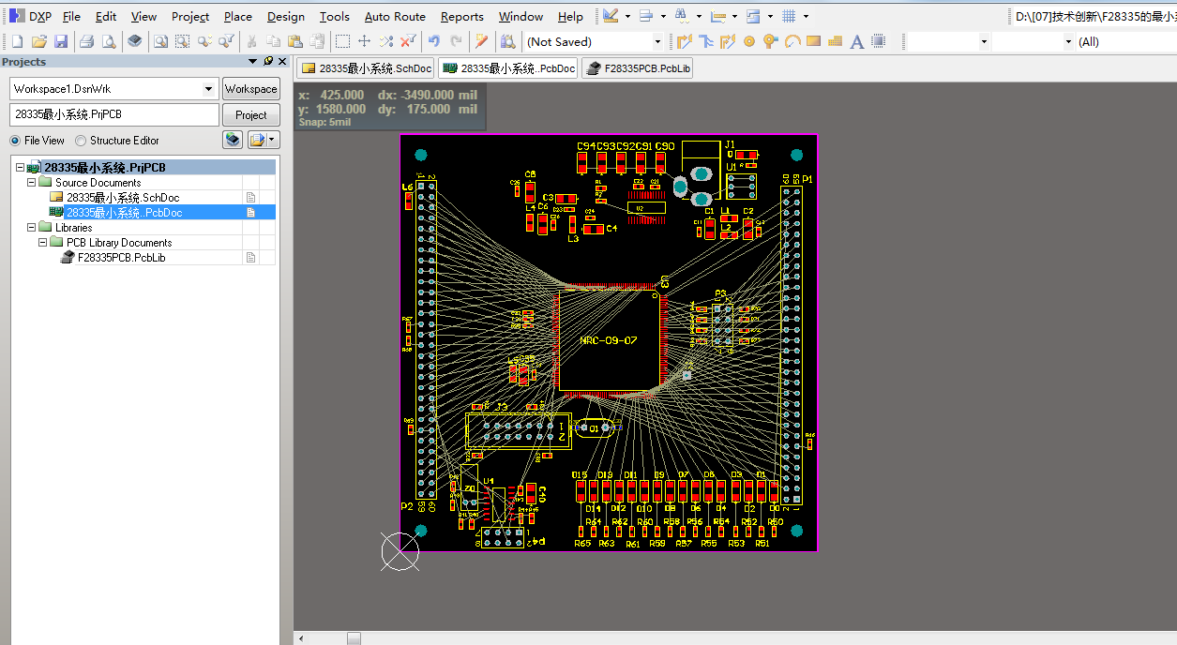The height and width of the screenshot is (645, 1177).
Task: Click the 28335最小系统.PrjPCB project name field
Action: [114, 114]
